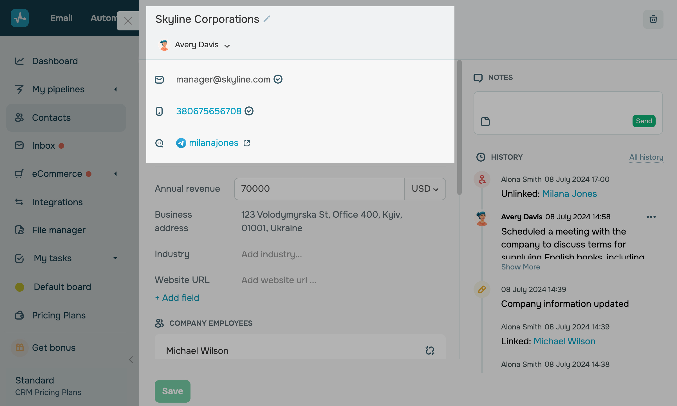This screenshot has height=406, width=677.
Task: Open milanajones Telegram external link icon
Action: coord(247,143)
